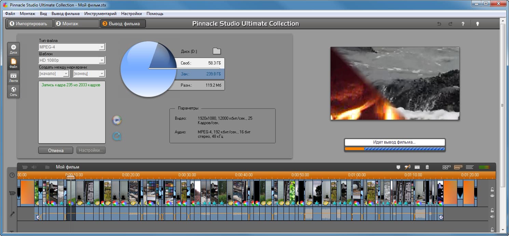509x236 pixels.
Task: Expand the [начало] marker dropdown
Action: [66, 74]
